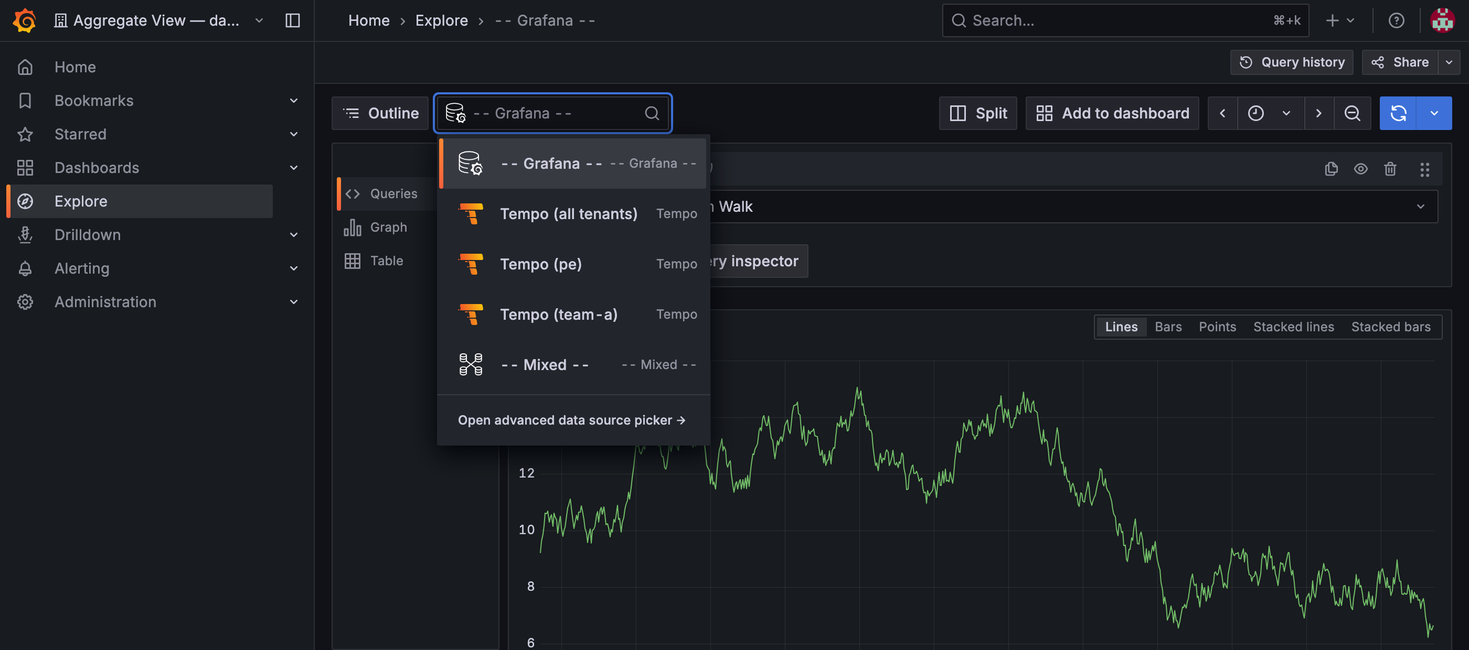Open Query history

point(1292,62)
